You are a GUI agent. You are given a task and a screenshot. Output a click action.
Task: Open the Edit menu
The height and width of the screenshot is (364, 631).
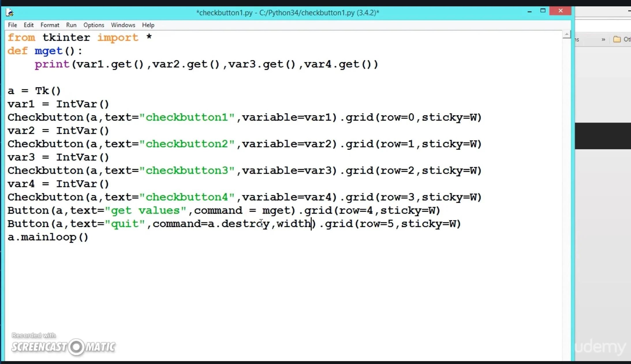pyautogui.click(x=29, y=25)
